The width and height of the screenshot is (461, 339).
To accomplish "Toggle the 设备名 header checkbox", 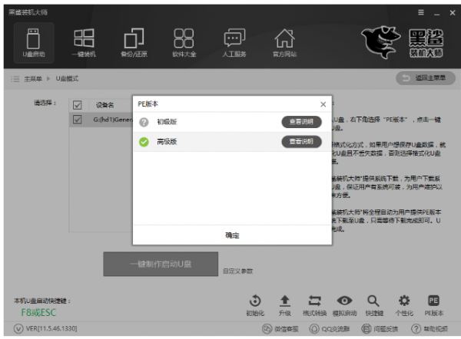I will click(78, 105).
